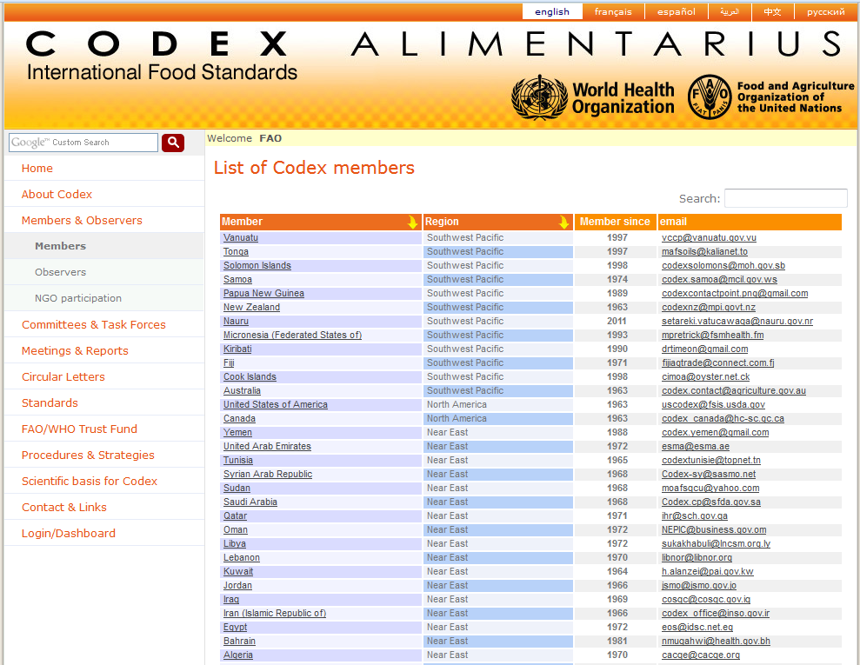The height and width of the screenshot is (665, 860).
Task: Sort by Region column arrow icon
Action: [x=563, y=223]
